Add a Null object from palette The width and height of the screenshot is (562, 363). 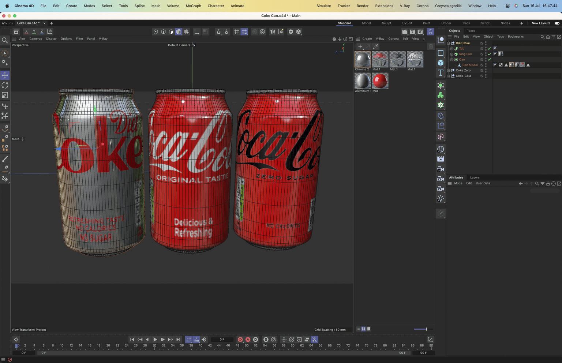coord(441,40)
